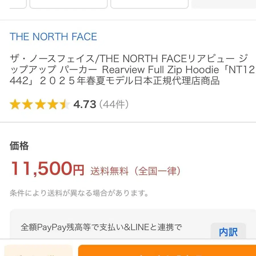Click the 11,500円 price text
Viewport: 256px width, 256px height.
[x=47, y=169]
